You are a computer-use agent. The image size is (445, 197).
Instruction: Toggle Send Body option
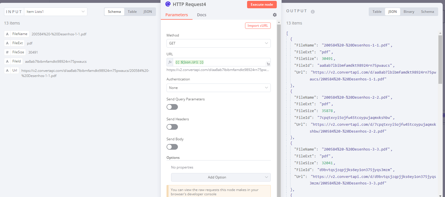click(172, 147)
